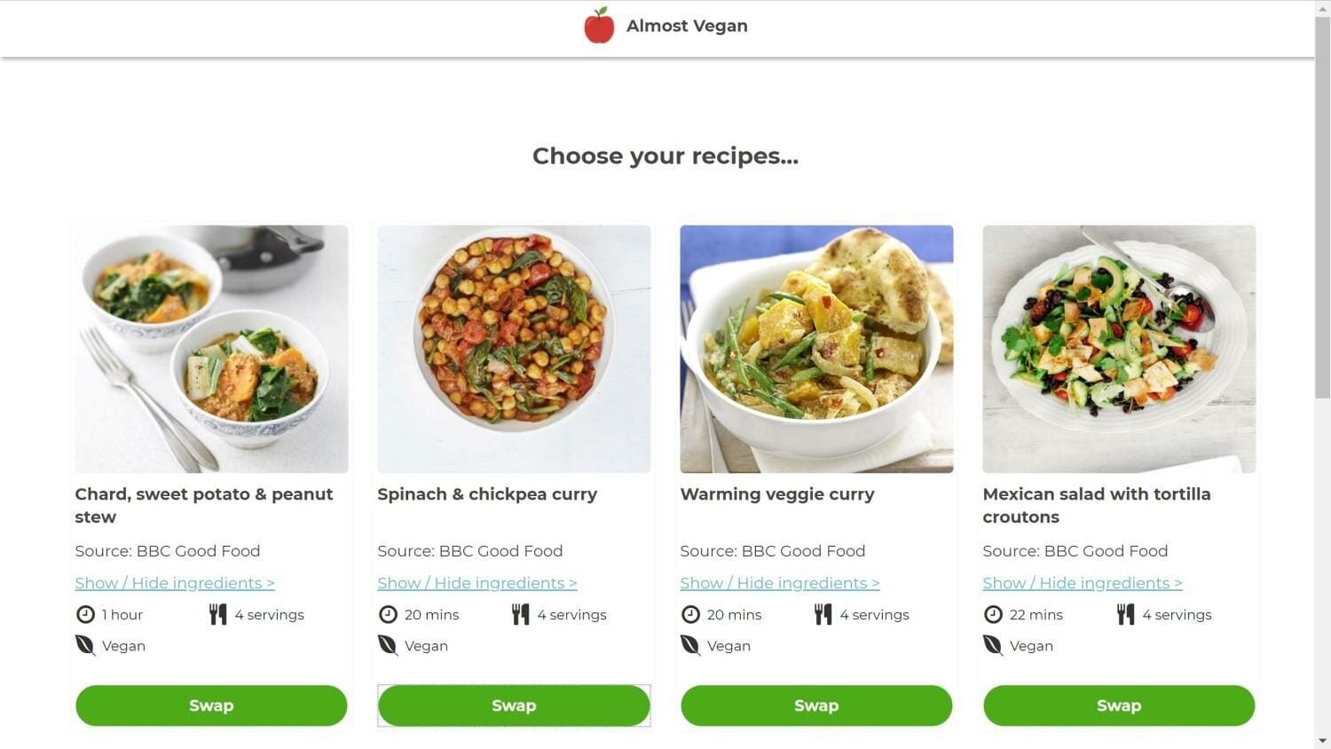Click clock icon on Mexican salad card
This screenshot has height=749, width=1331.
993,614
